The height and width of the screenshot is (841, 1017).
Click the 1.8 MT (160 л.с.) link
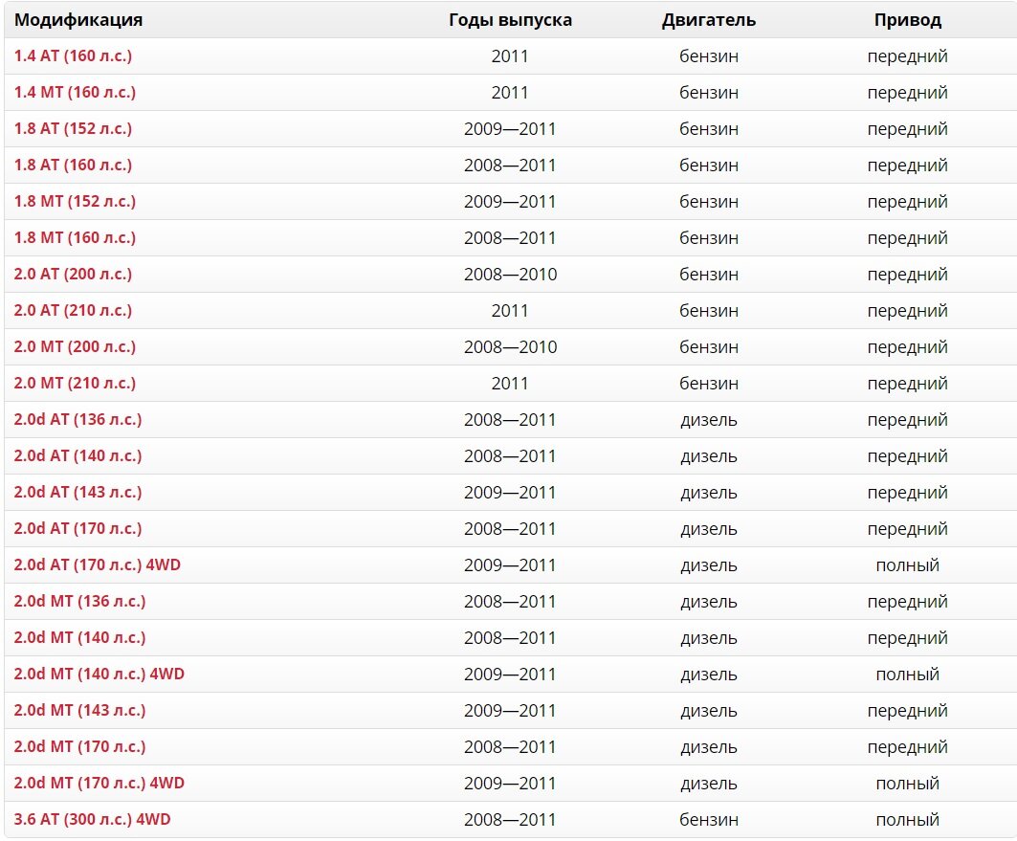point(75,238)
